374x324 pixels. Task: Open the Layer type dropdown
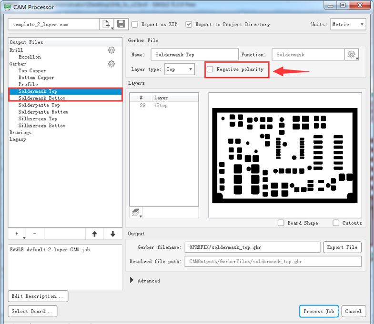(180, 69)
